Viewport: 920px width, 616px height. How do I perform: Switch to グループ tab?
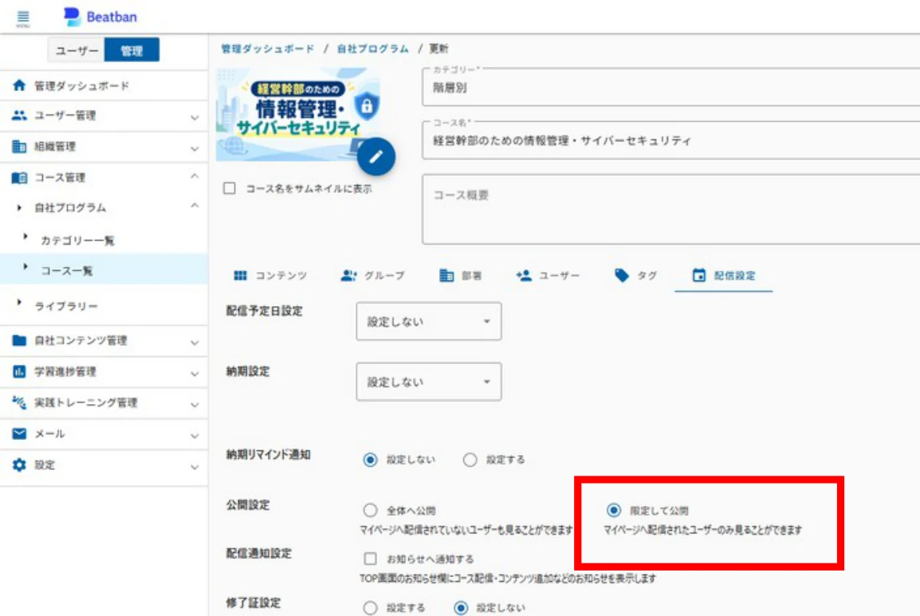click(x=372, y=275)
